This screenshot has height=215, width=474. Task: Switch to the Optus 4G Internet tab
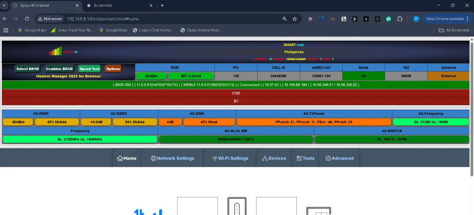[45, 6]
